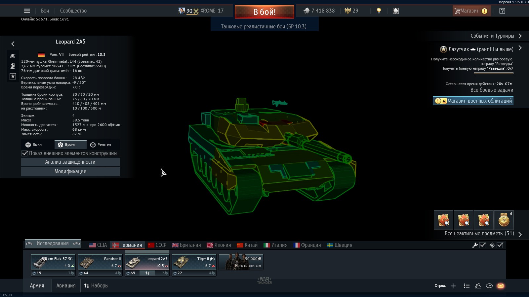This screenshot has height=297, width=529.
Task: Select the third inactive booster item
Action: coord(484,220)
